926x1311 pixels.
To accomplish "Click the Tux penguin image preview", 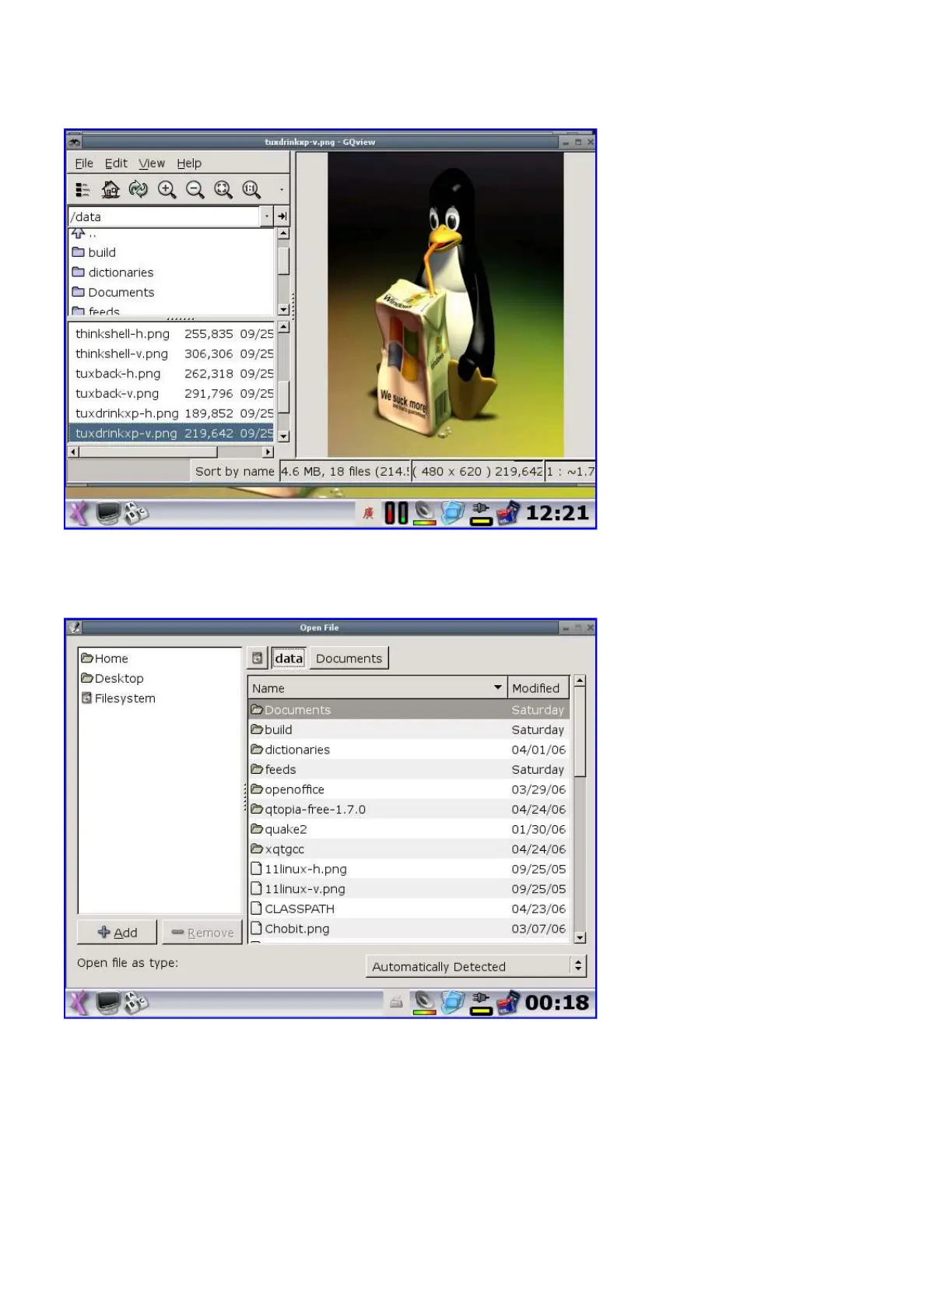I will (445, 304).
